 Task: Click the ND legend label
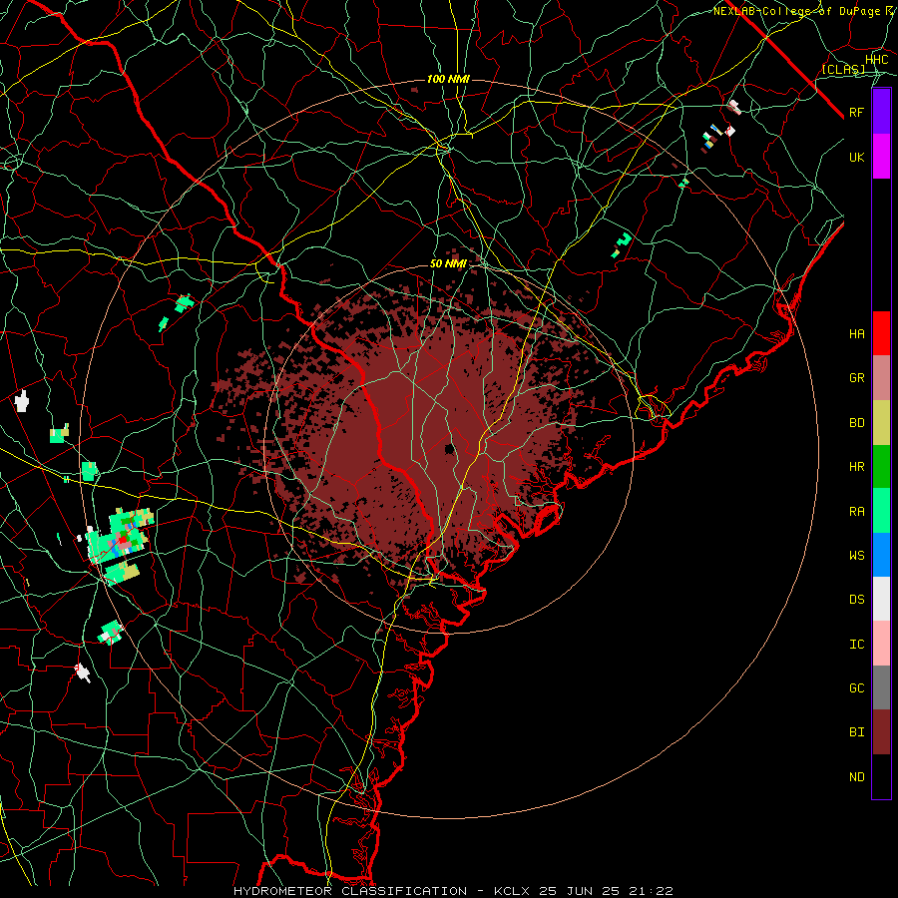tap(857, 777)
